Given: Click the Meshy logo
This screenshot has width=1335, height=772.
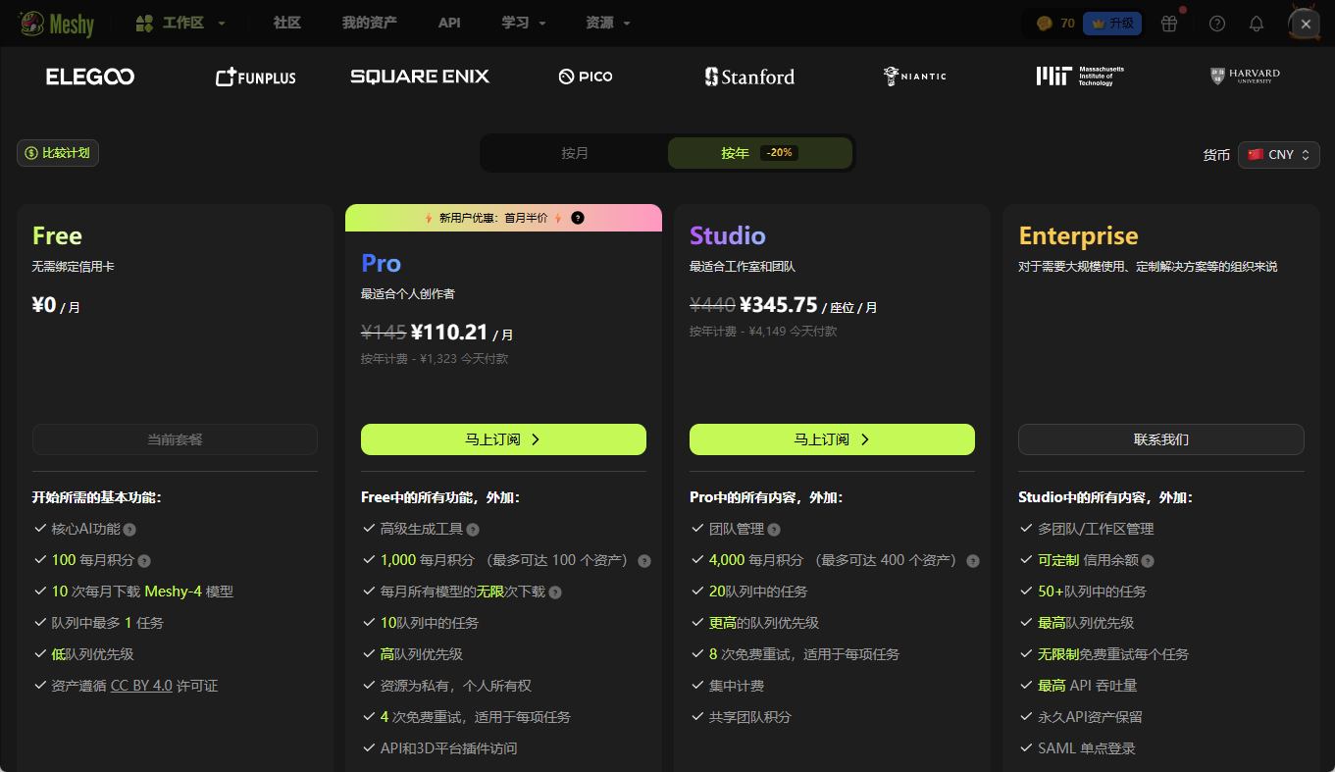Looking at the screenshot, I should (x=56, y=23).
